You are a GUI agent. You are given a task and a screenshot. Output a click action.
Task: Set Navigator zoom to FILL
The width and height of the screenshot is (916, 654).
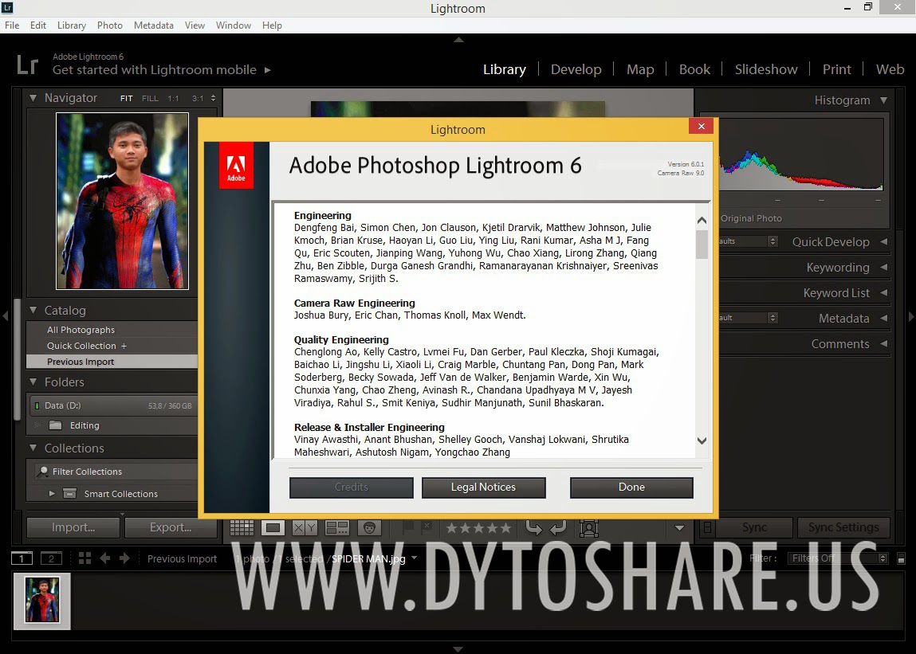pos(150,99)
